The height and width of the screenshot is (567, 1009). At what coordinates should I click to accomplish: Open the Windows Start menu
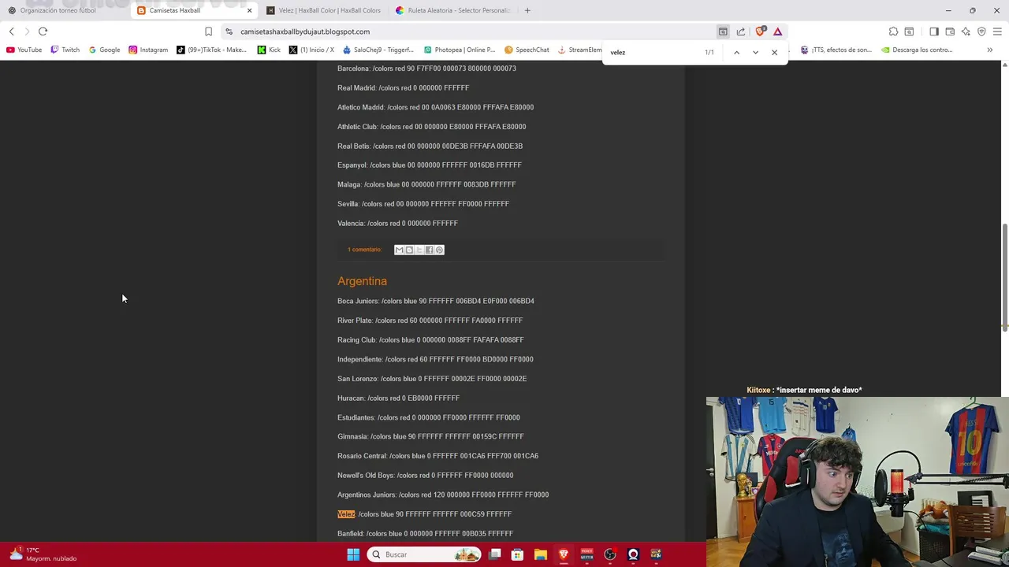[x=353, y=554]
